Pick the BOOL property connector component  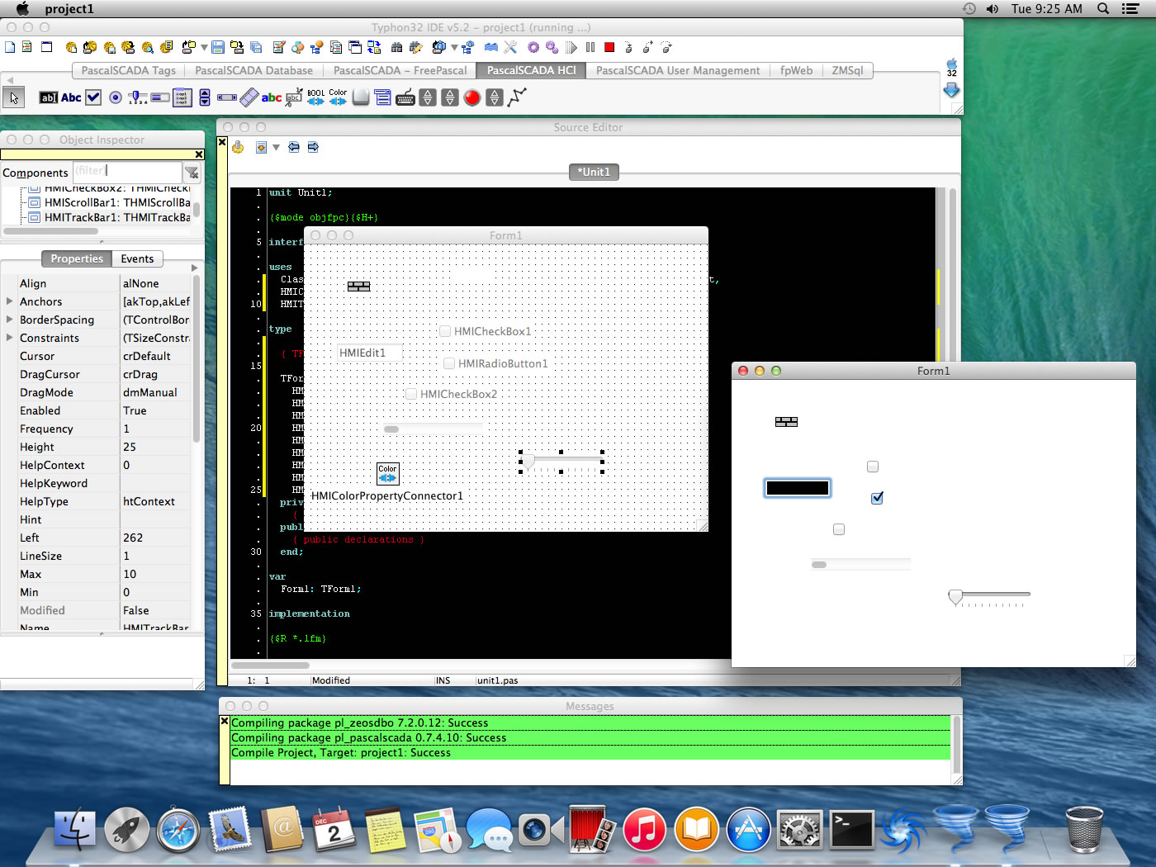pyautogui.click(x=316, y=97)
